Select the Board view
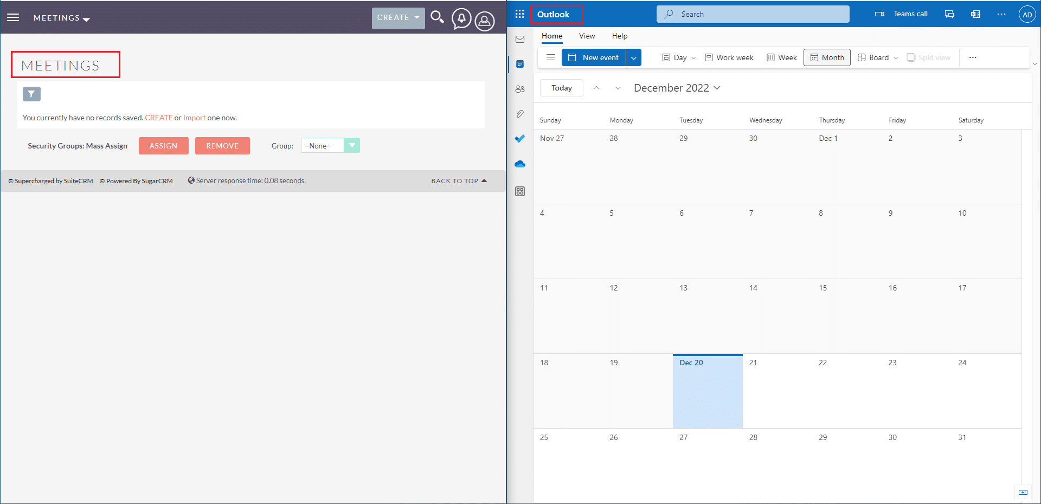Image resolution: width=1041 pixels, height=504 pixels. coord(873,57)
